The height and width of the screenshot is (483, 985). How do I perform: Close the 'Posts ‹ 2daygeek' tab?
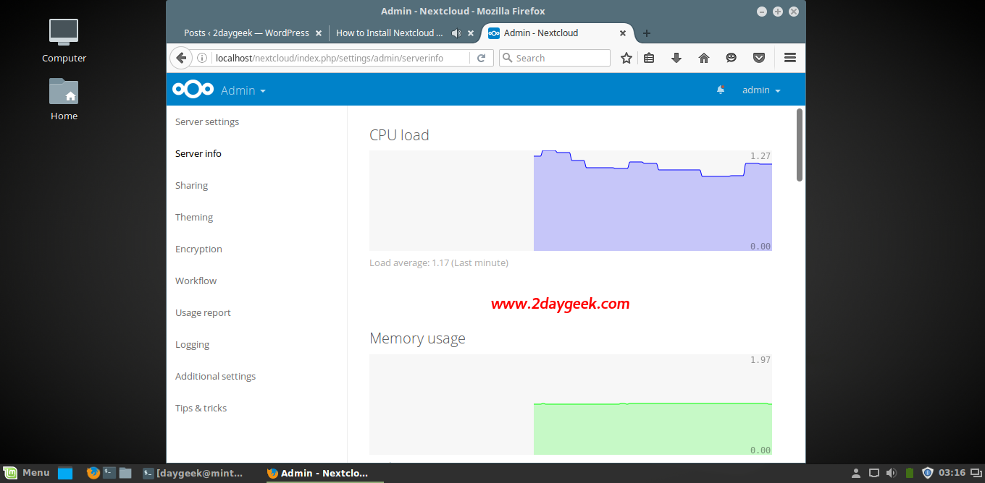coord(318,33)
